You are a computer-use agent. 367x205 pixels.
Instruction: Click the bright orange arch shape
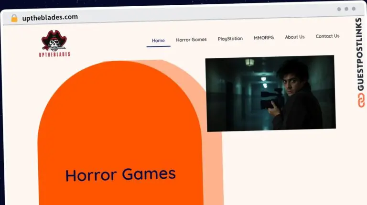pos(119,119)
